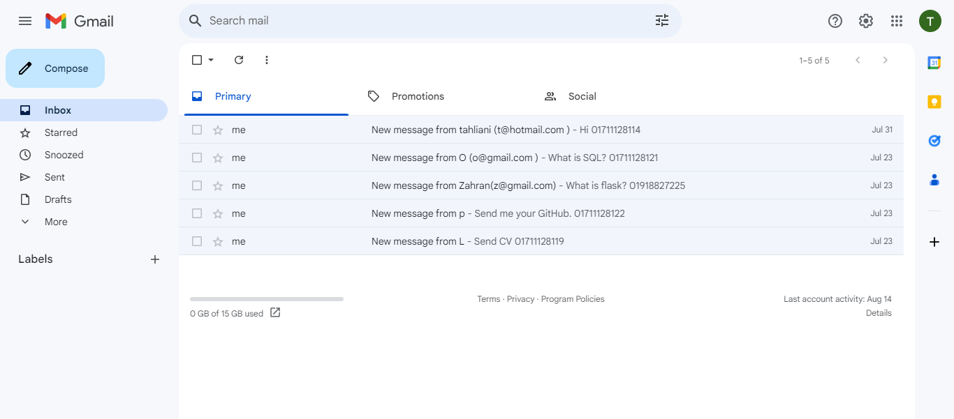
Task: Click the Support help icon
Action: (x=835, y=21)
